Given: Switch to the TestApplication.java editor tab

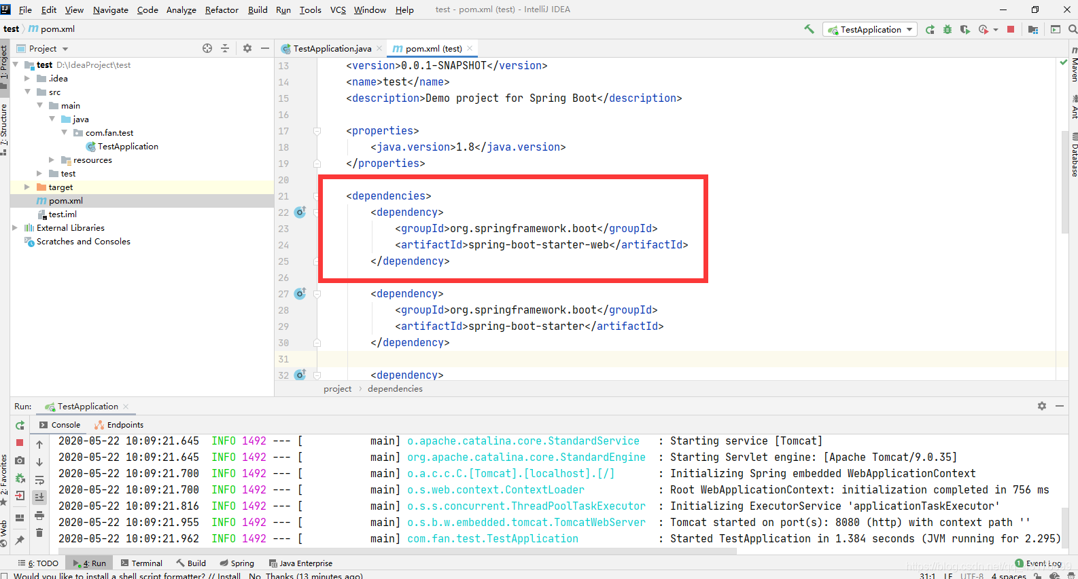Looking at the screenshot, I should pyautogui.click(x=332, y=48).
